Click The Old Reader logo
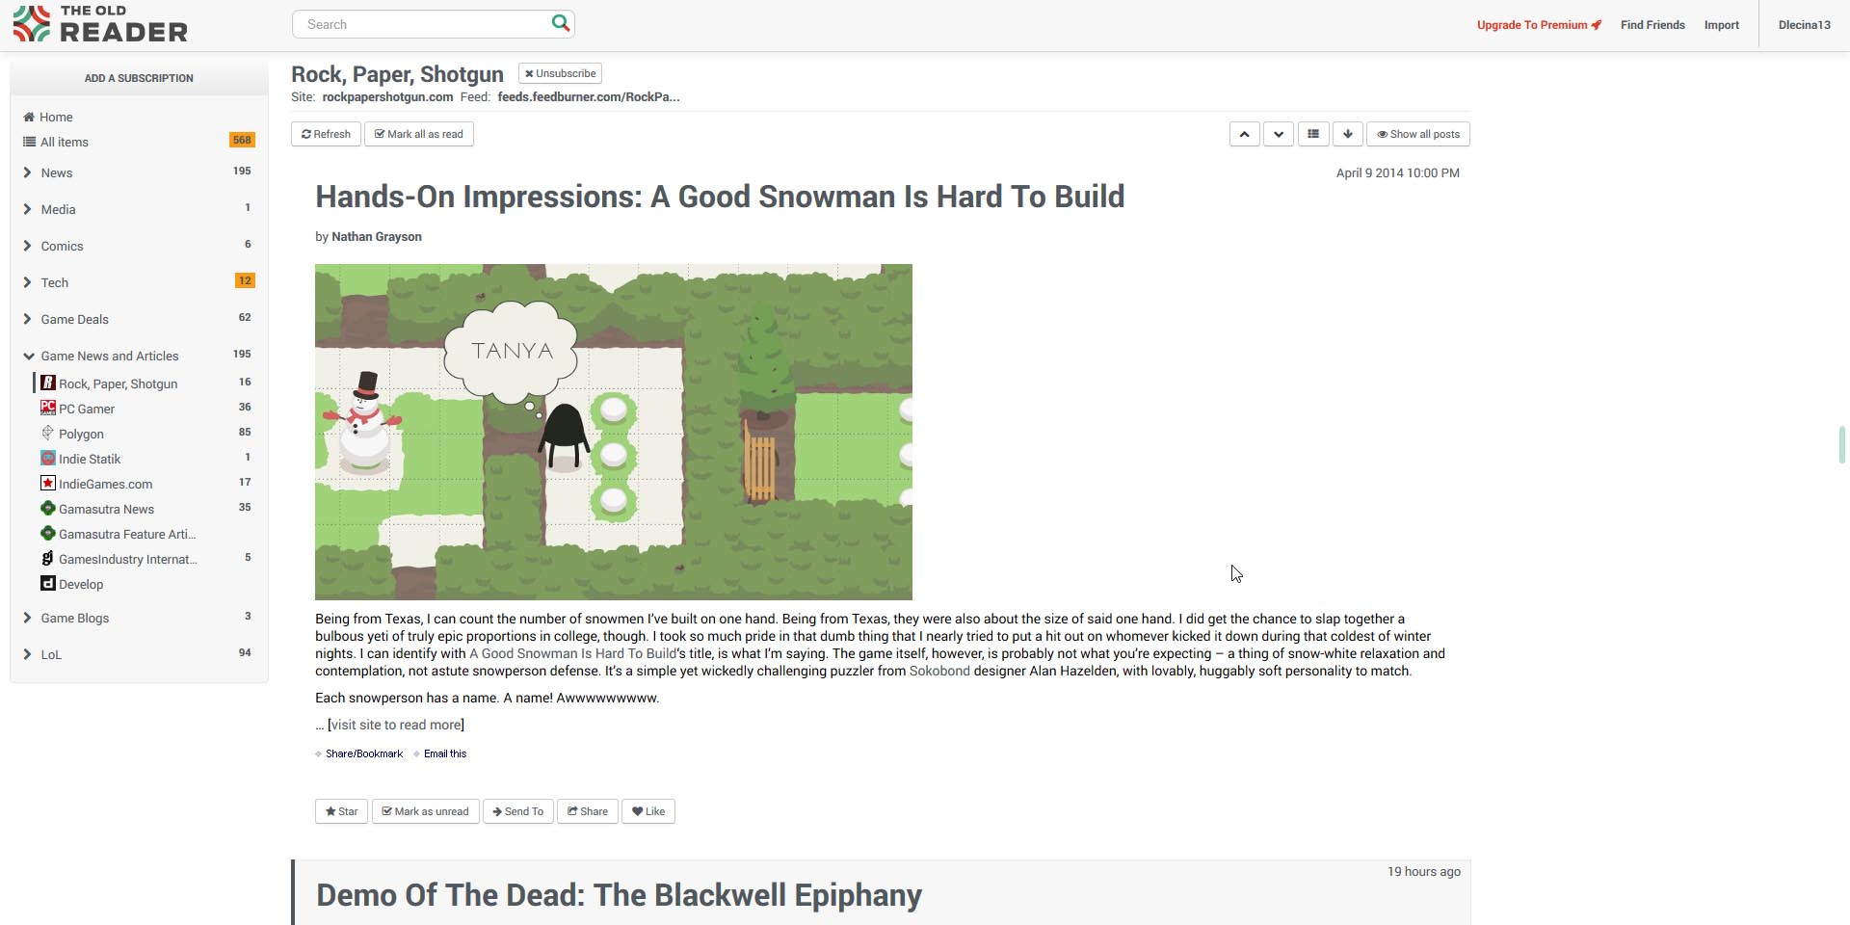The image size is (1850, 925). [100, 24]
